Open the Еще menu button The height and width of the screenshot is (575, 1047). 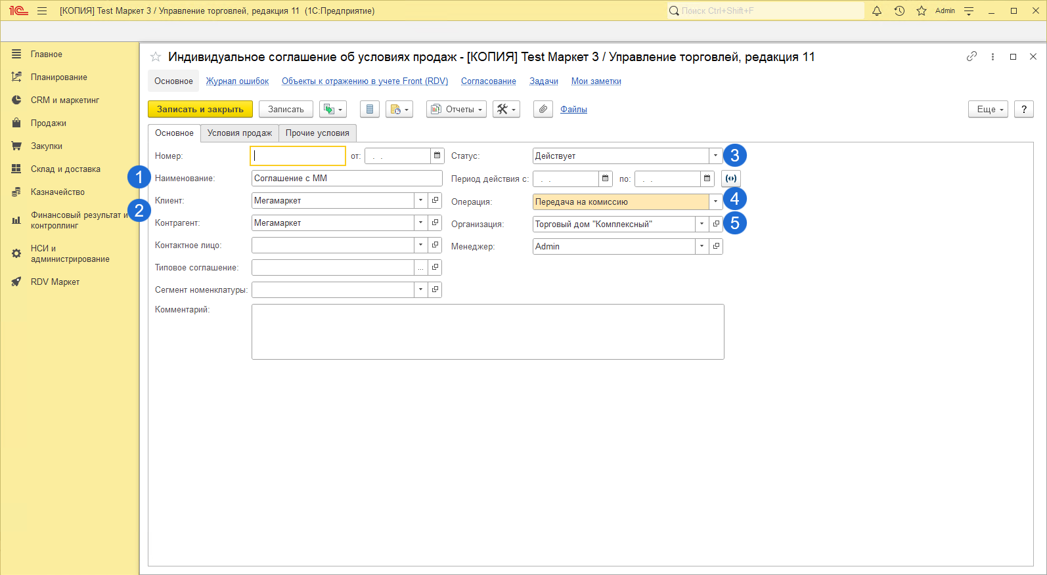point(988,109)
